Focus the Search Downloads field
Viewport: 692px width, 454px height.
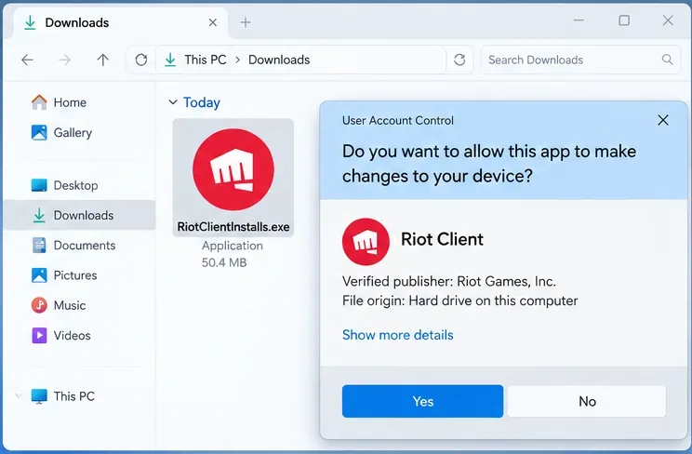pyautogui.click(x=580, y=60)
